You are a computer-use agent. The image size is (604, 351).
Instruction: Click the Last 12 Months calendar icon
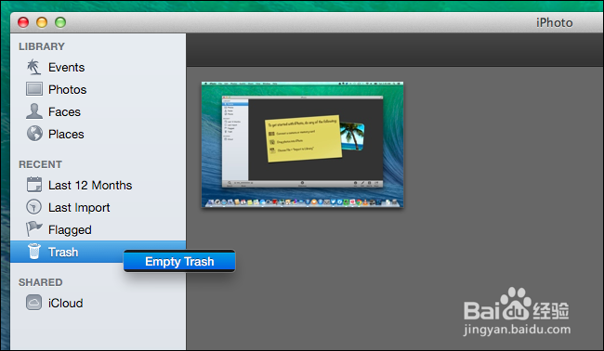(x=34, y=185)
